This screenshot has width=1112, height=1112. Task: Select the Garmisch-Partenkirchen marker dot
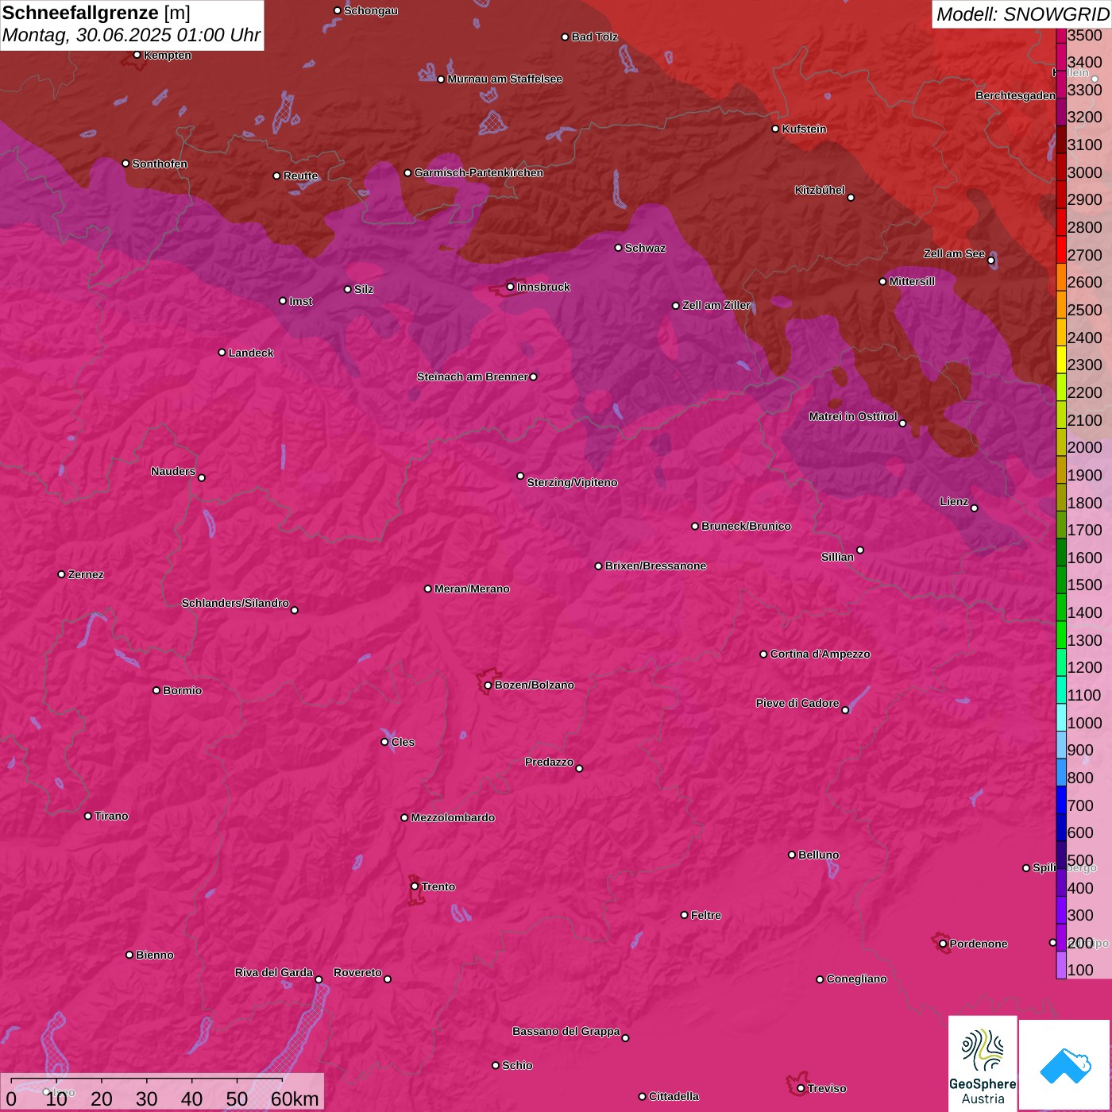(x=408, y=173)
